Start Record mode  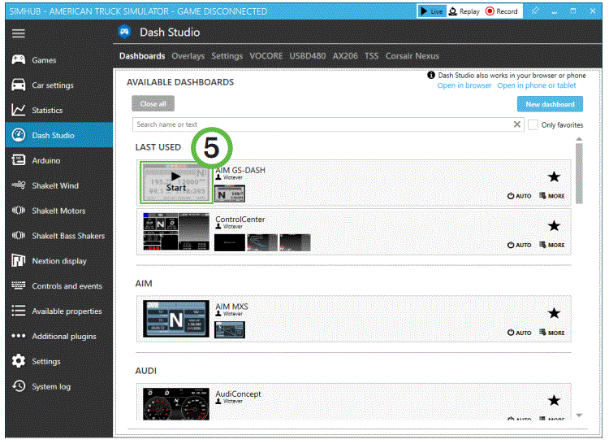[502, 11]
